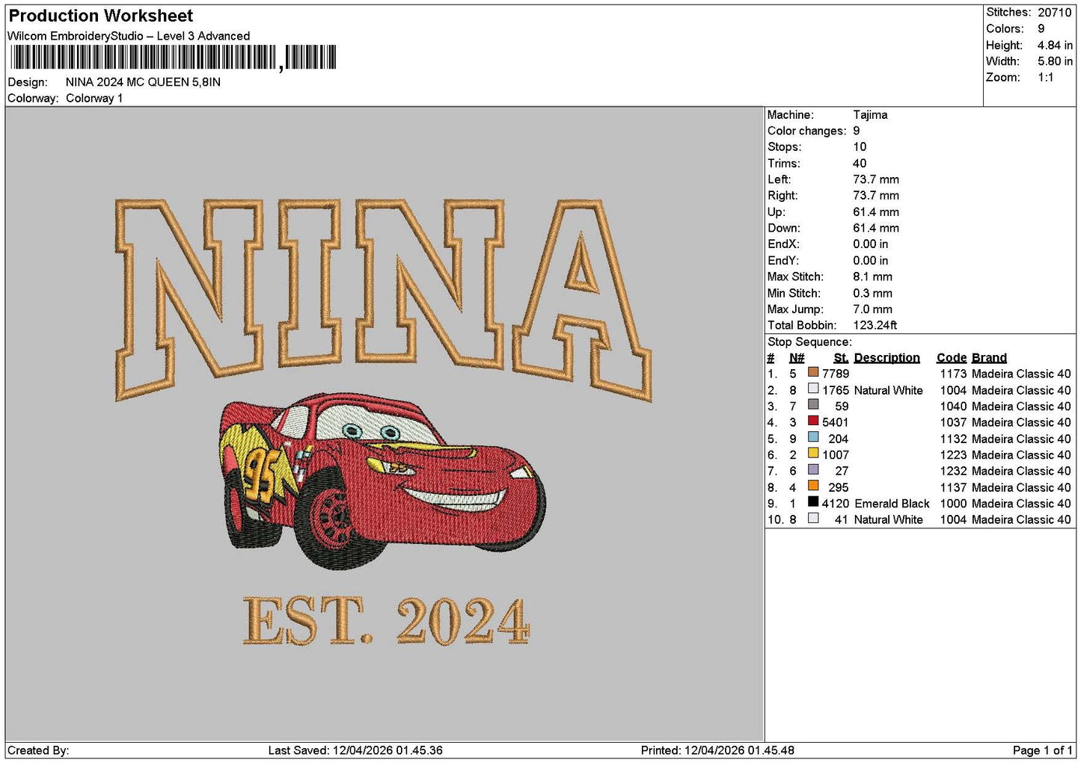This screenshot has height=763, width=1081.
Task: Click the Color changes value 9
Action: [857, 131]
